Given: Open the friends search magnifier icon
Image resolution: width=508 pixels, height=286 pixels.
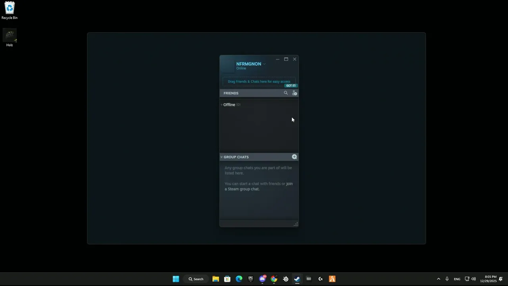Looking at the screenshot, I should (286, 93).
